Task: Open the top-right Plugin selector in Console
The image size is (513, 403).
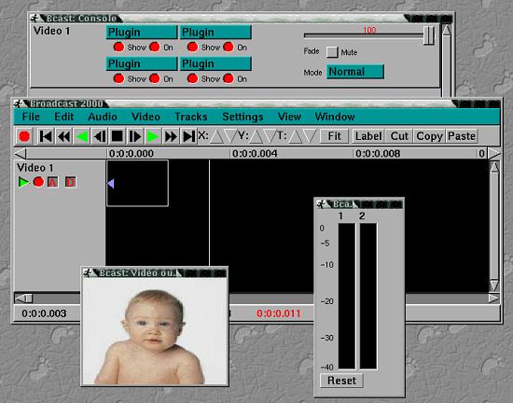Action: click(215, 33)
